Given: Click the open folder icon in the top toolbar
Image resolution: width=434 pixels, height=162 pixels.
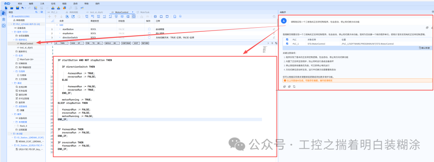Looking at the screenshot, I should tap(12, 8).
